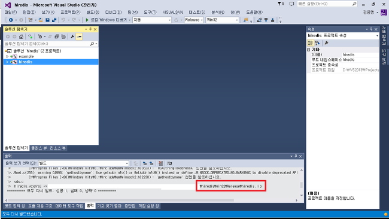Open the 디버그(D) menu
The height and width of the screenshot is (219, 389).
113,12
